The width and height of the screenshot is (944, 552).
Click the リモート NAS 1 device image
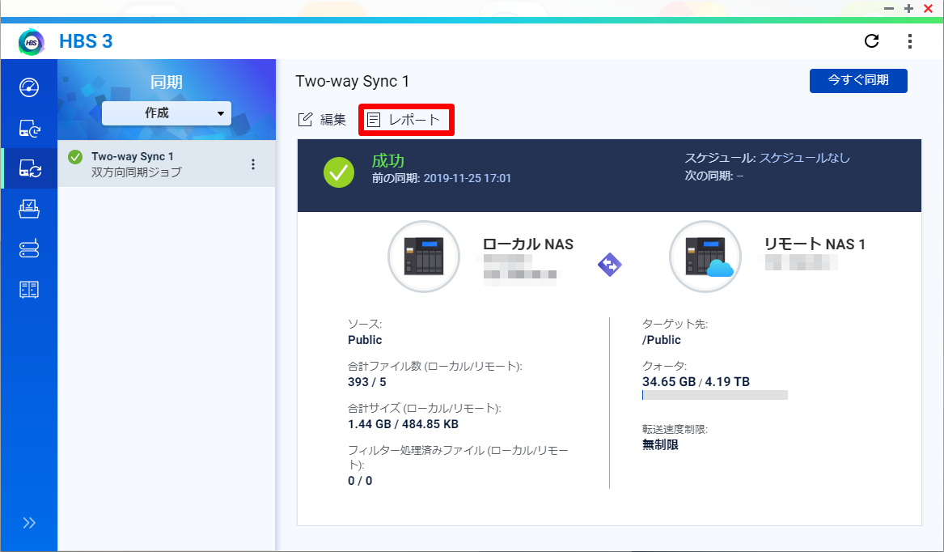pyautogui.click(x=705, y=257)
